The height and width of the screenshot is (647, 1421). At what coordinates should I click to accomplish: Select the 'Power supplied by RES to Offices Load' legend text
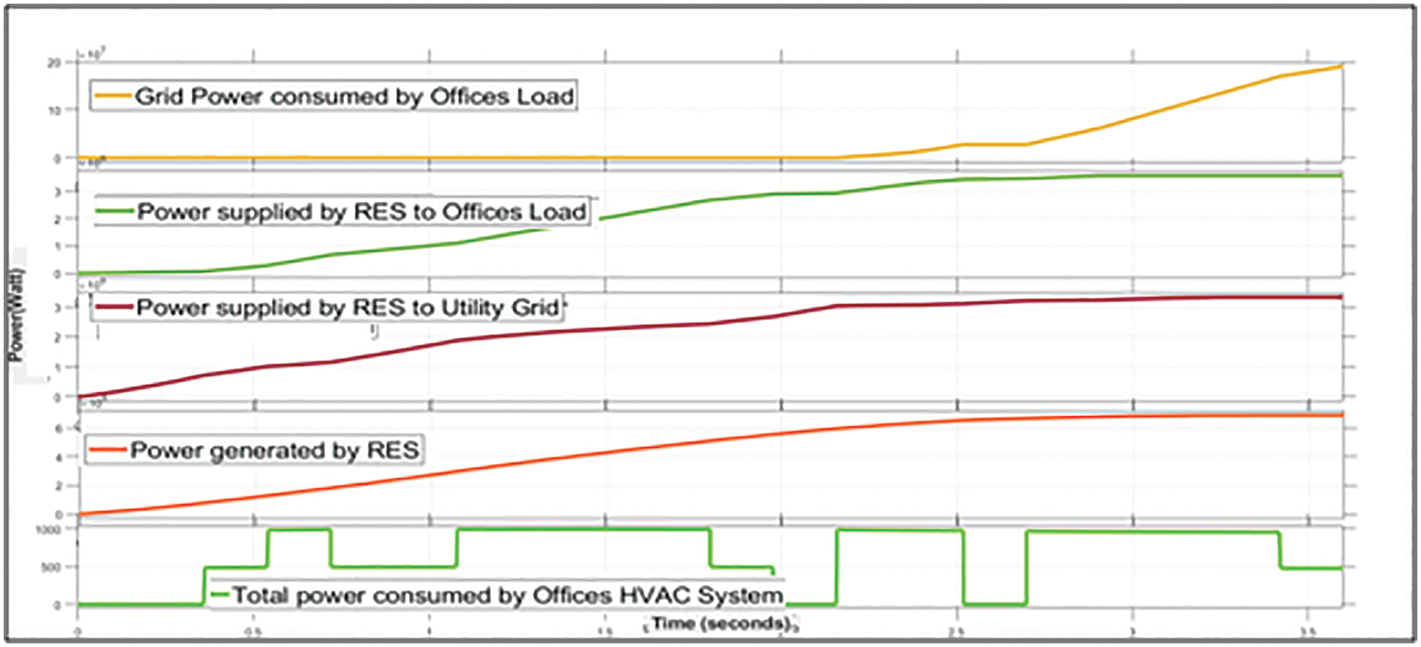(362, 212)
